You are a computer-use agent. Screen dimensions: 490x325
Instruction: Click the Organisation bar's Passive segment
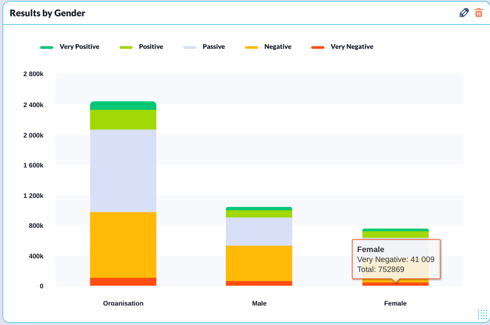click(x=123, y=171)
